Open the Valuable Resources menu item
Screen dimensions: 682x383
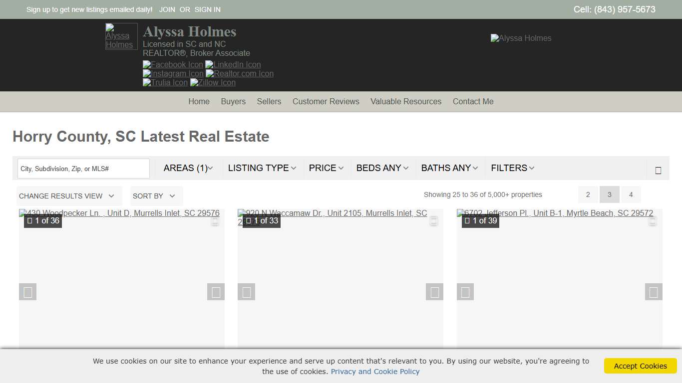coord(406,102)
